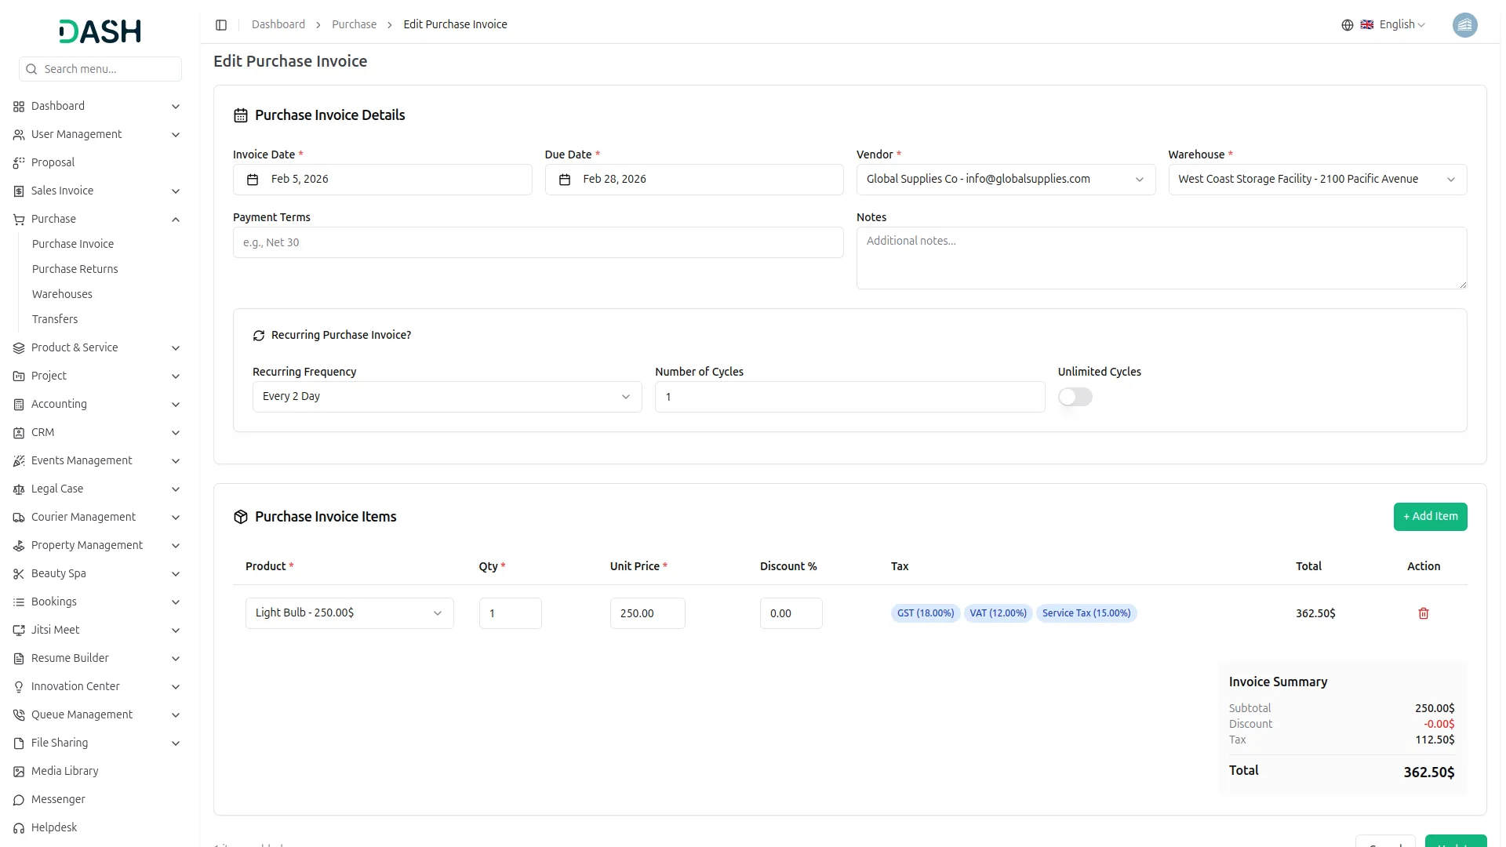Click the sidebar collapse icon near breadcrumbs
Screen dimensions: 1506x847
221,25
